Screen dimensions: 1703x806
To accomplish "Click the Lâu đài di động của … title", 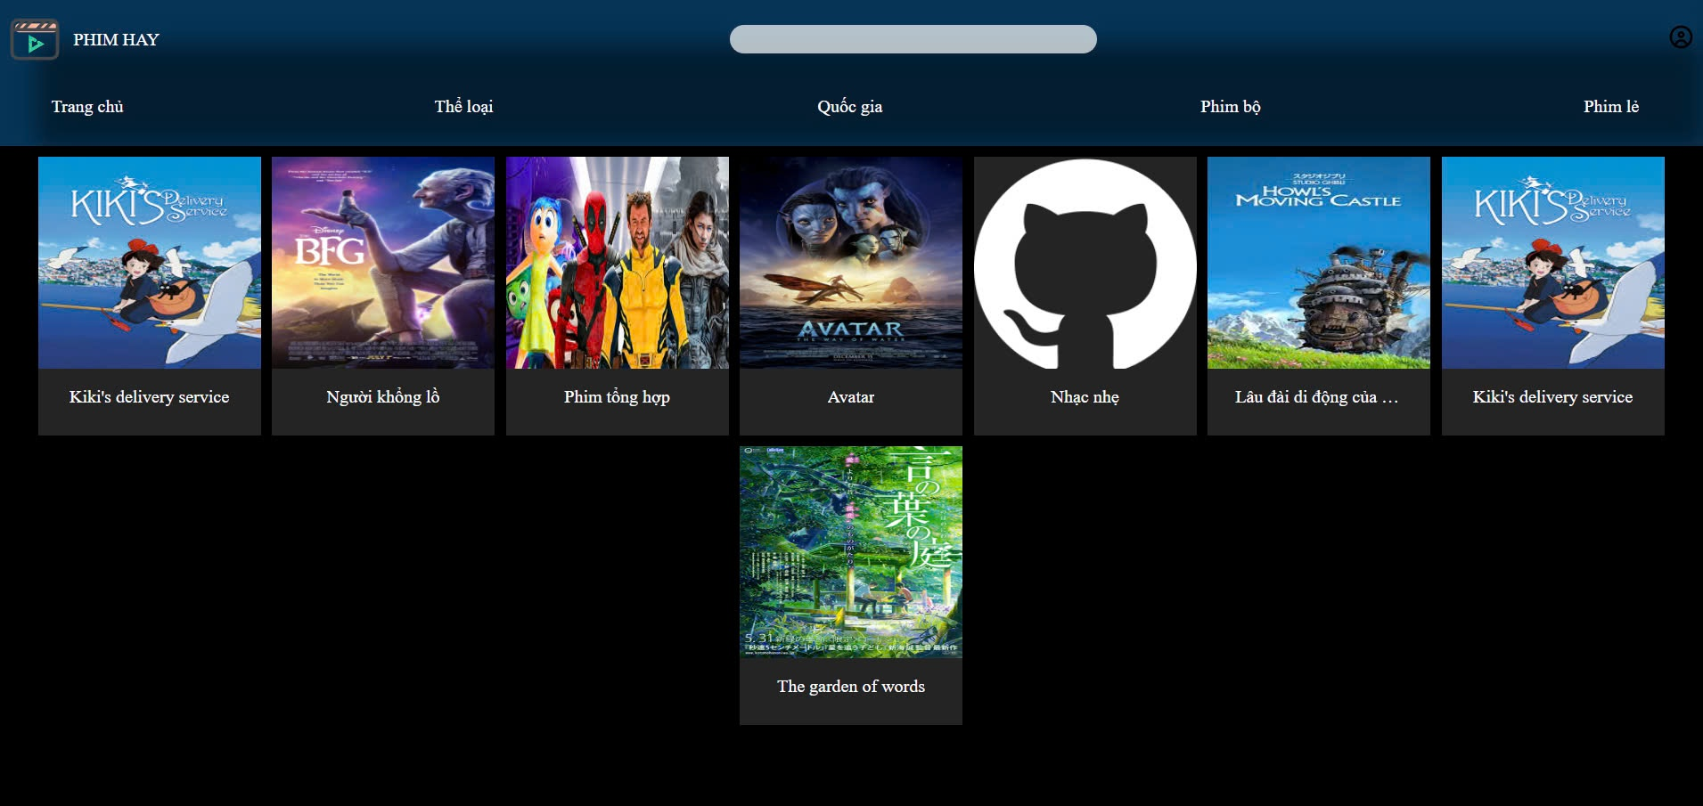I will [1316, 397].
